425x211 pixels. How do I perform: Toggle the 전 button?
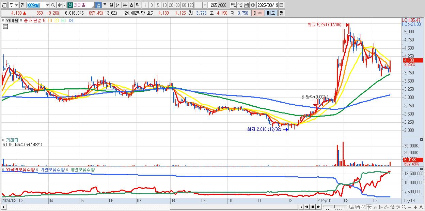[x=22, y=5]
